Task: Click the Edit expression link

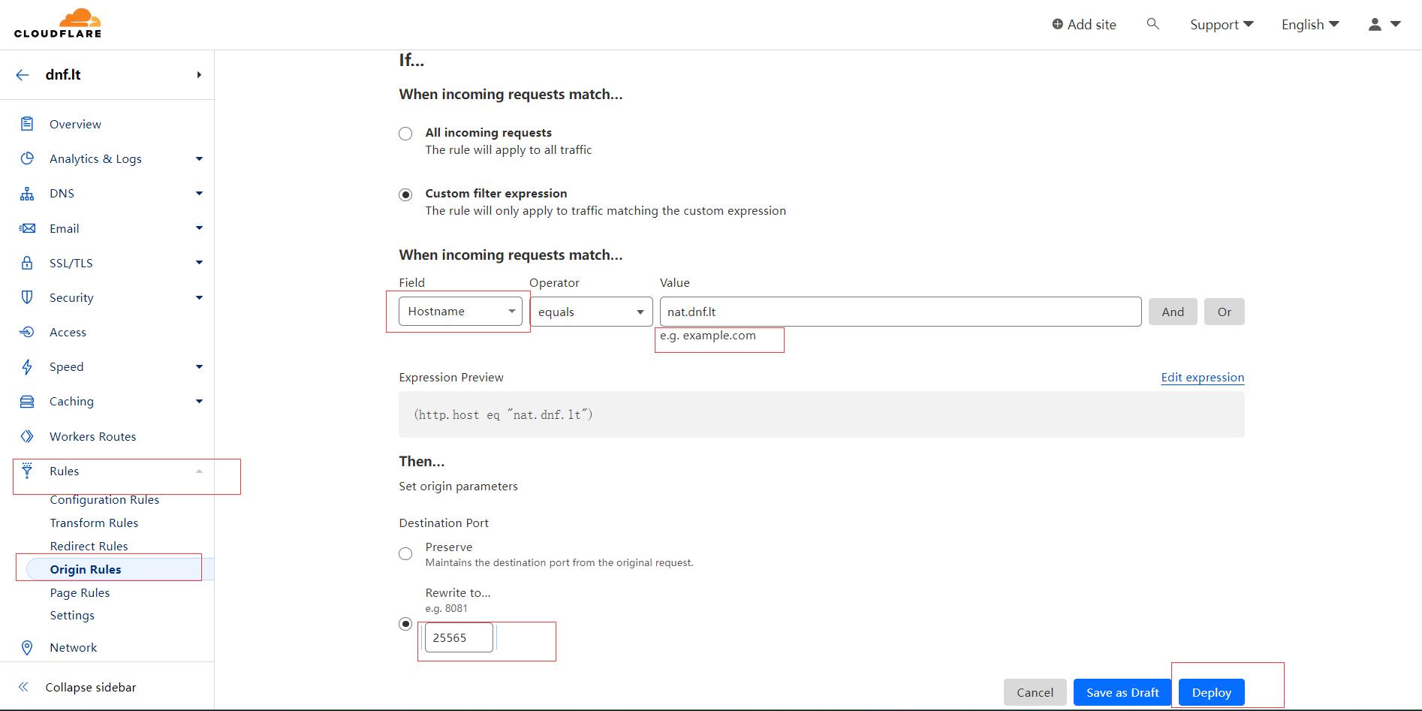Action: (x=1202, y=377)
